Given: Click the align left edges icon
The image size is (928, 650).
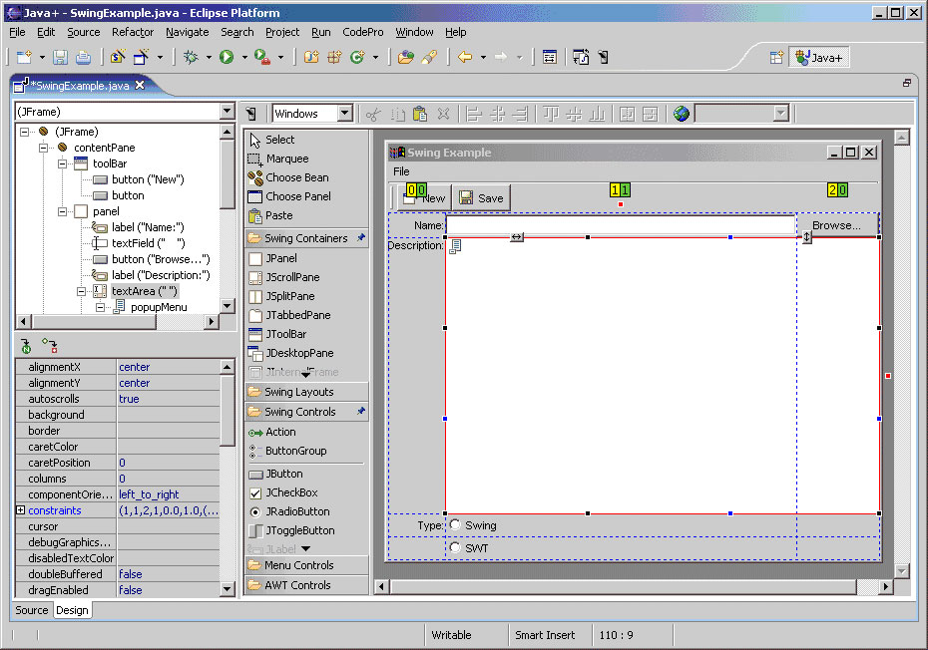Looking at the screenshot, I should [474, 114].
